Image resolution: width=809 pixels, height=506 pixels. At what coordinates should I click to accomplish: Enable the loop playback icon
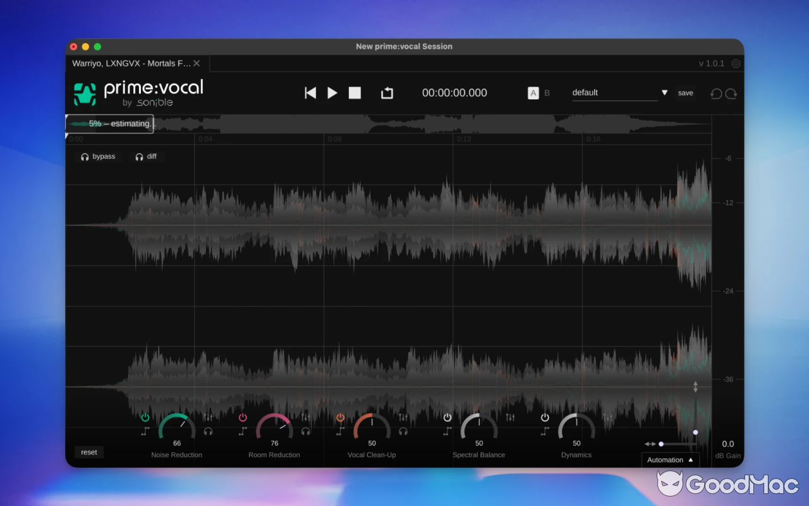click(387, 92)
